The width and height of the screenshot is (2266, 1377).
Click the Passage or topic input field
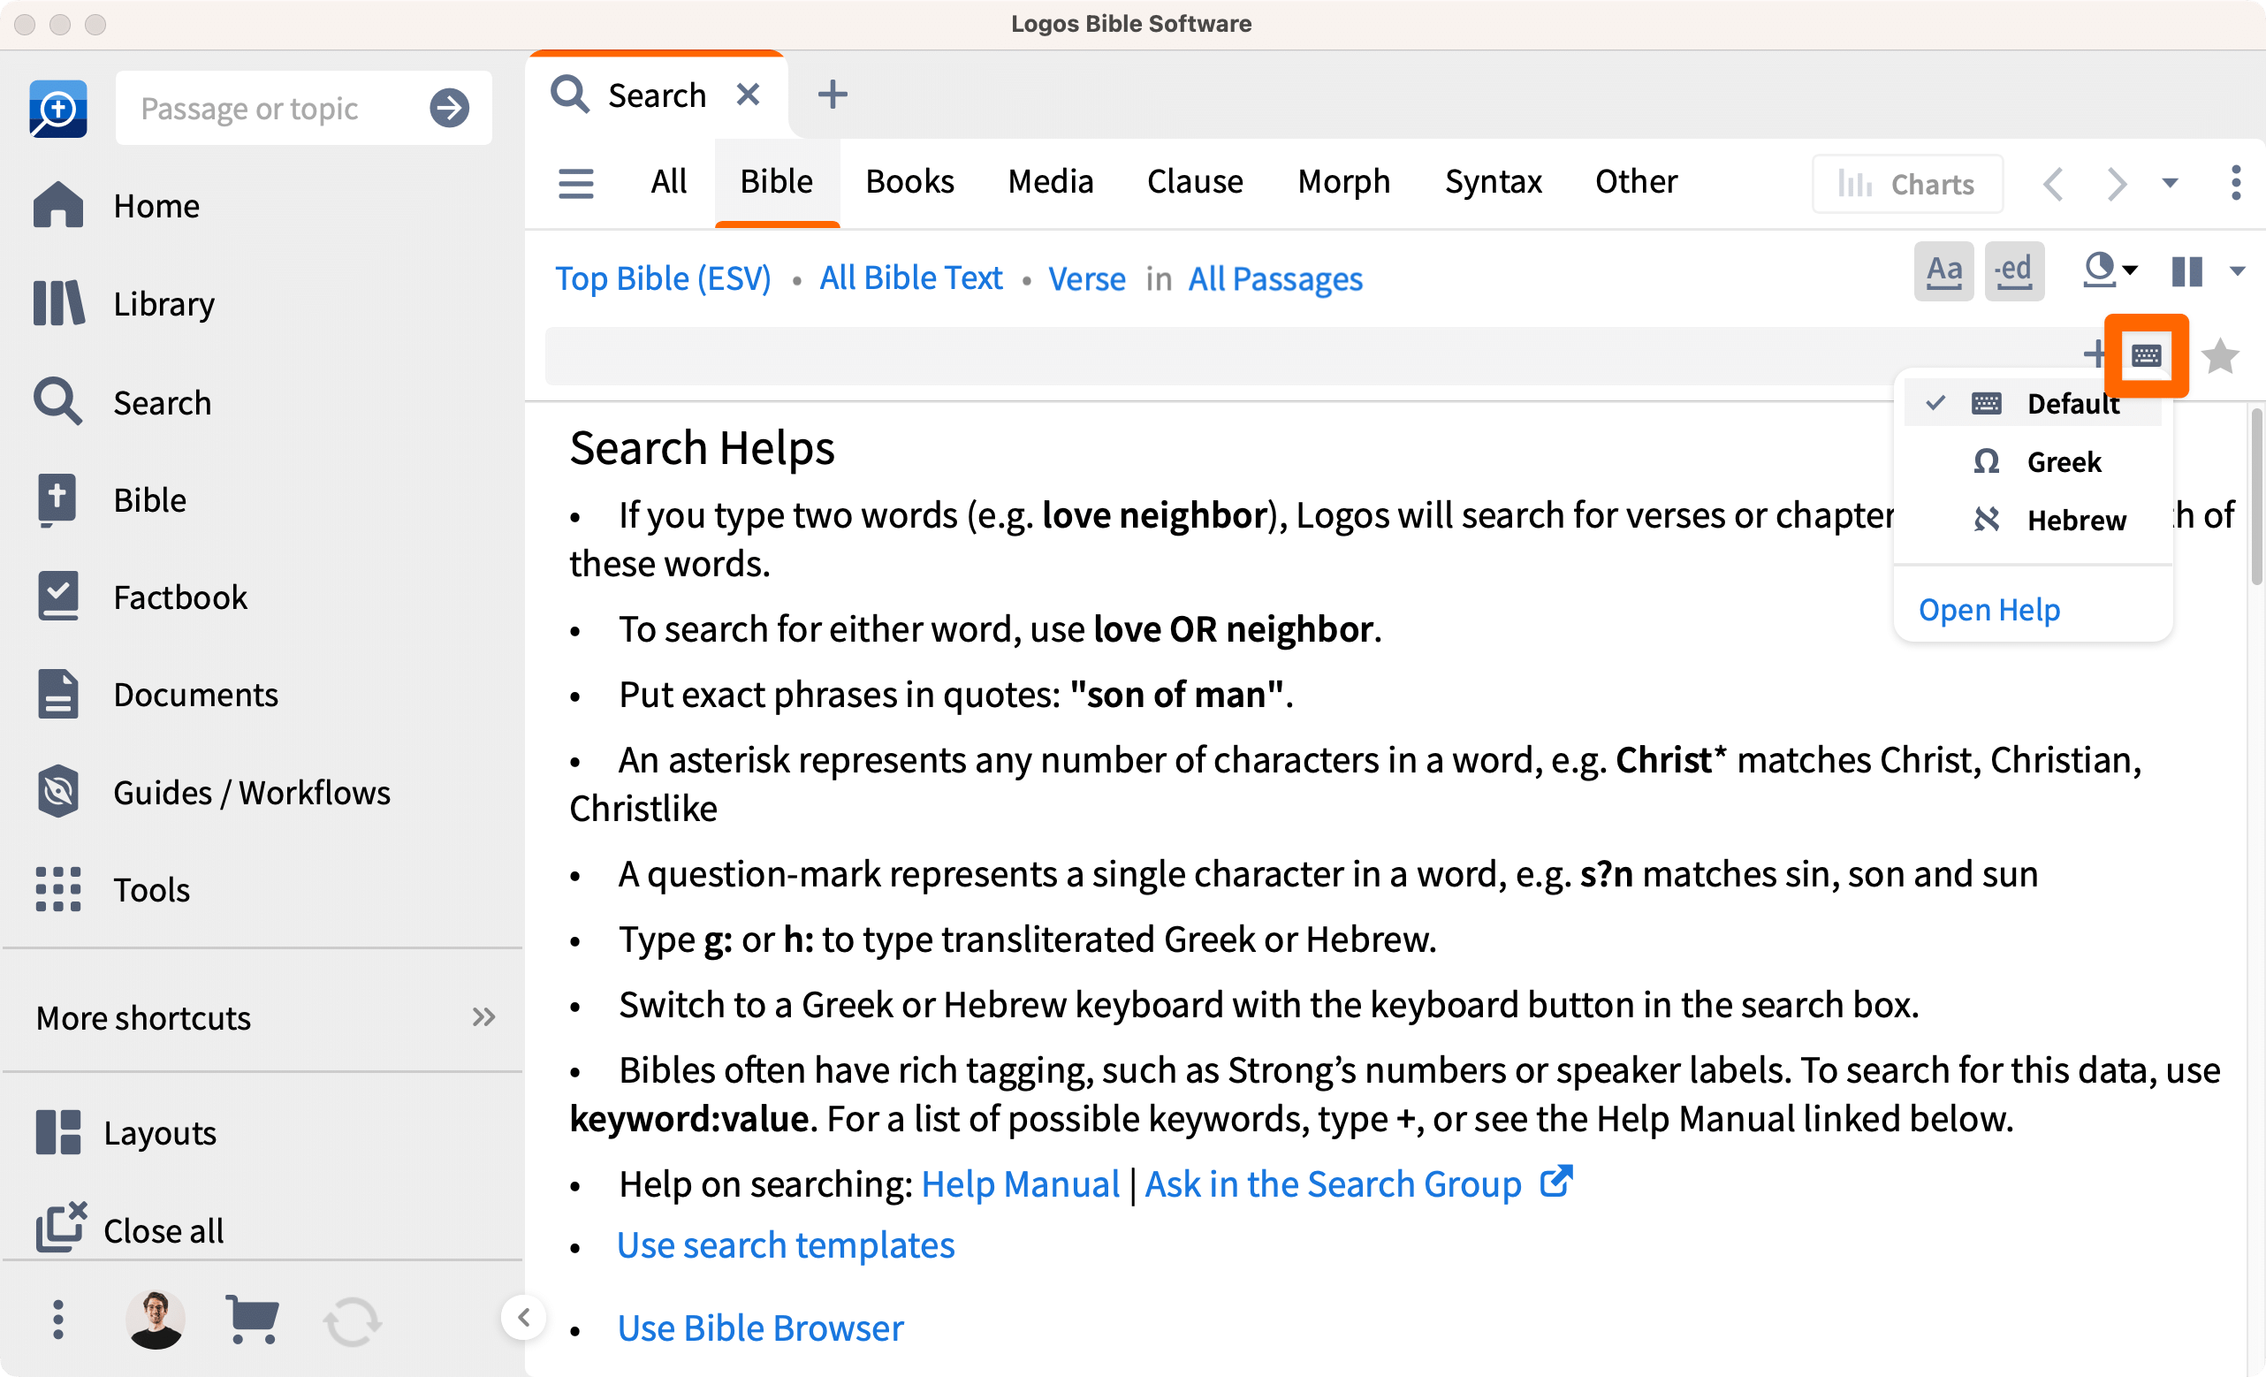pyautogui.click(x=274, y=109)
